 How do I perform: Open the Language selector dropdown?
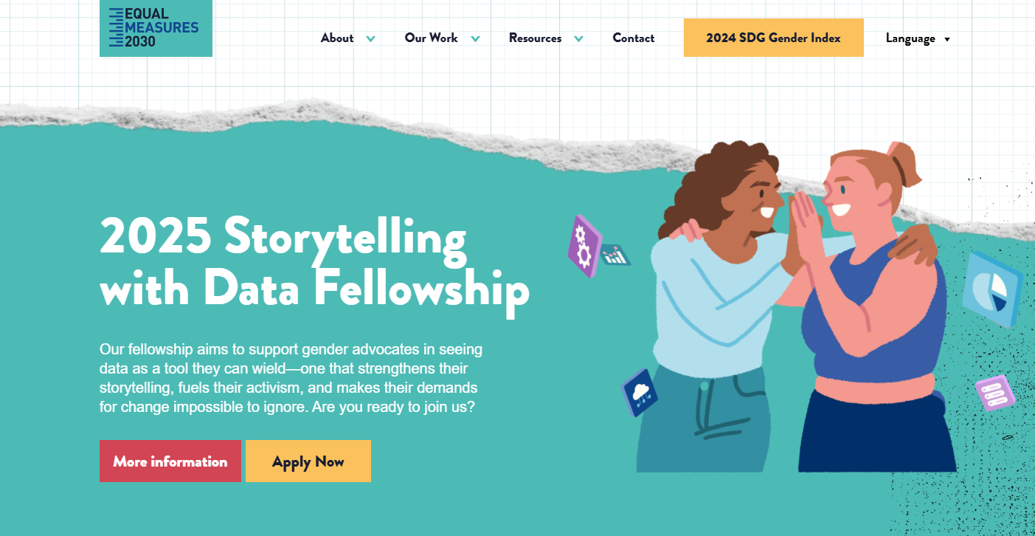click(x=918, y=38)
